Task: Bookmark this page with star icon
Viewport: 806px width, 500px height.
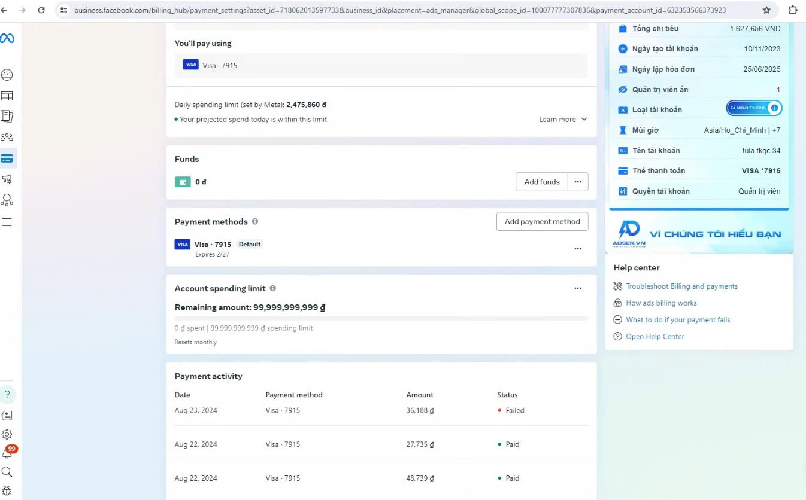Action: (x=766, y=10)
